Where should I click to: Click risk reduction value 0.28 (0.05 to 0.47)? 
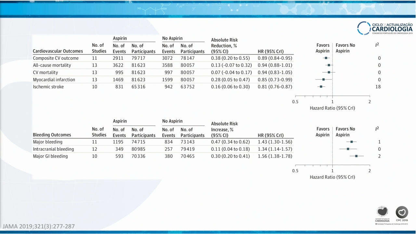(230, 80)
